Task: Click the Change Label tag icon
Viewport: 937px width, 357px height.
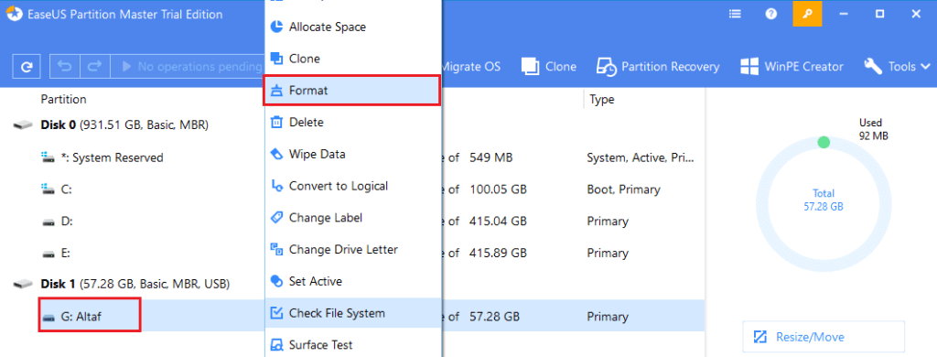Action: pyautogui.click(x=276, y=218)
